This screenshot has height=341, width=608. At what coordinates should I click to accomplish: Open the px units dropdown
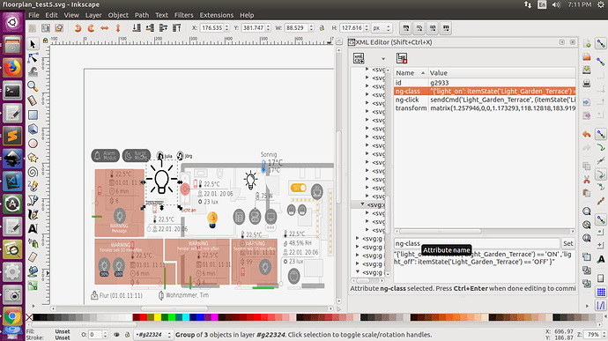pos(382,28)
